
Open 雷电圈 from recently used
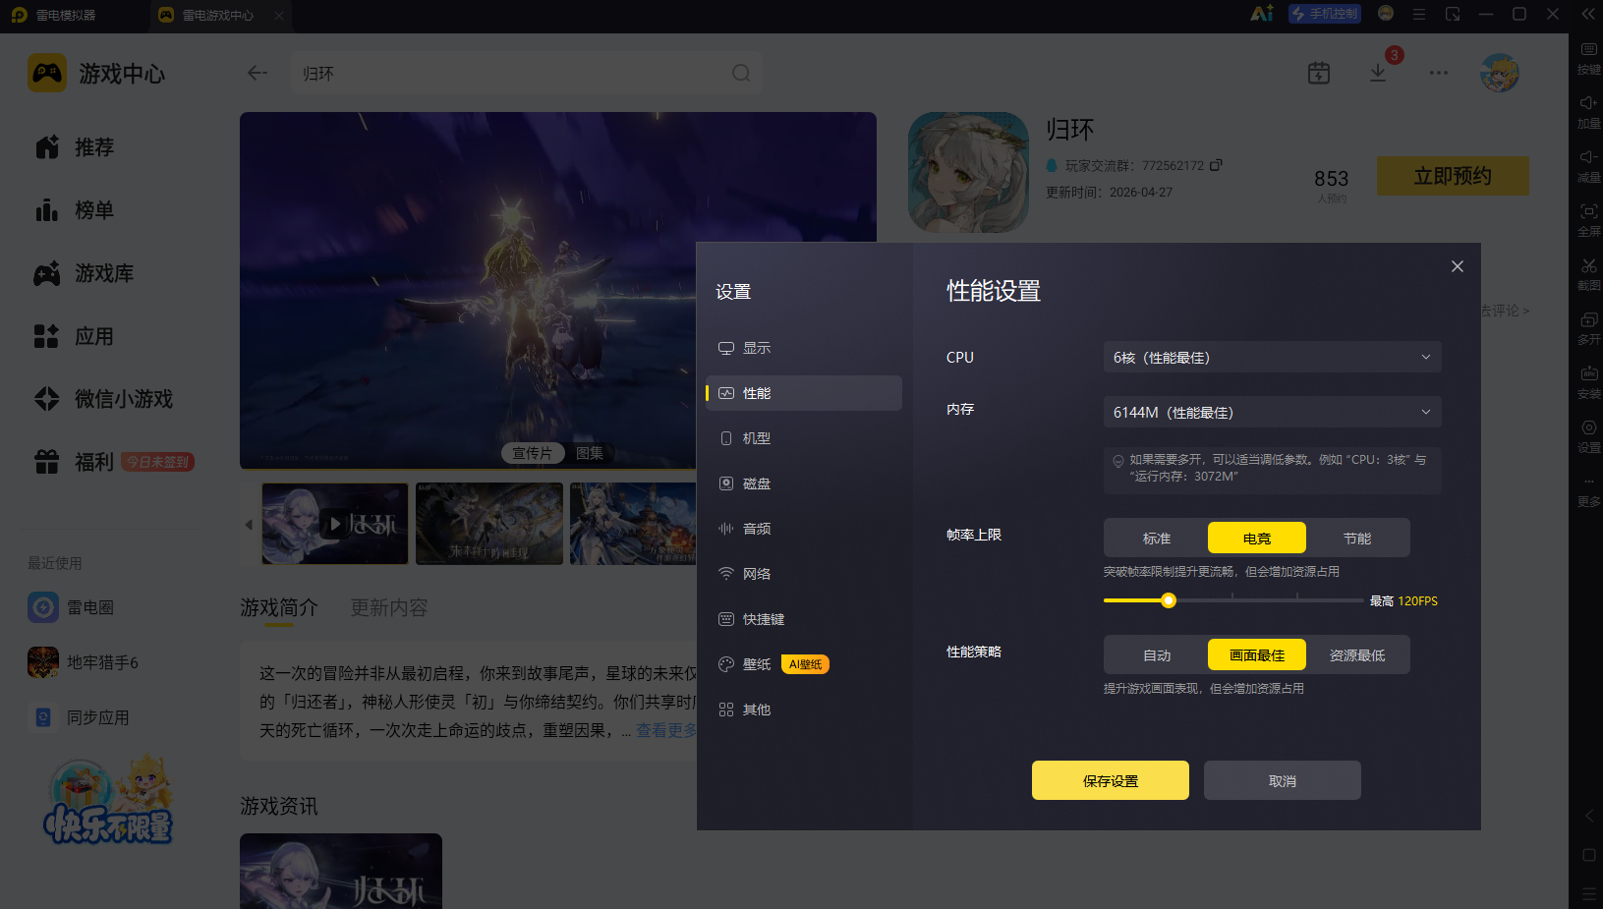(71, 607)
